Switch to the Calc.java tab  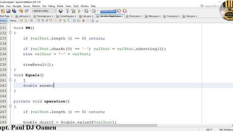pos(87,16)
